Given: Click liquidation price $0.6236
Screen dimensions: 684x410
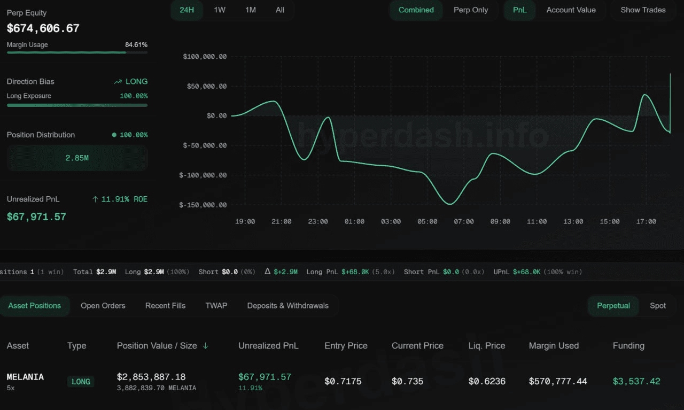Looking at the screenshot, I should click(x=487, y=382).
